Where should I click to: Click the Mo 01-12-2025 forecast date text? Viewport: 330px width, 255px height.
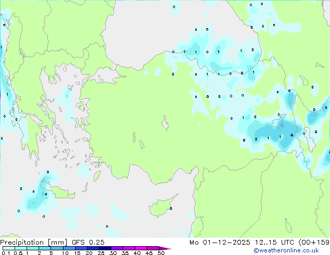[220, 243]
